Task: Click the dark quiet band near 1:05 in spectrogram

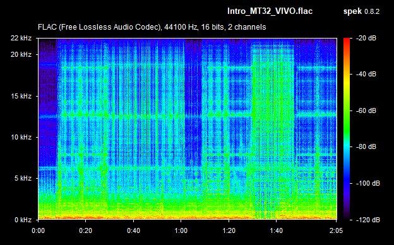Action: [x=193, y=100]
